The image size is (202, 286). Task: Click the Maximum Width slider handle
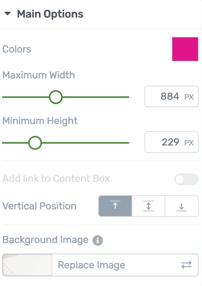pyautogui.click(x=56, y=97)
